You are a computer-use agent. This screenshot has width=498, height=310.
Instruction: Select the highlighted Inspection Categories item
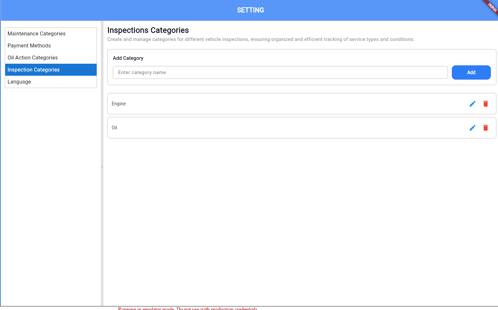point(34,70)
